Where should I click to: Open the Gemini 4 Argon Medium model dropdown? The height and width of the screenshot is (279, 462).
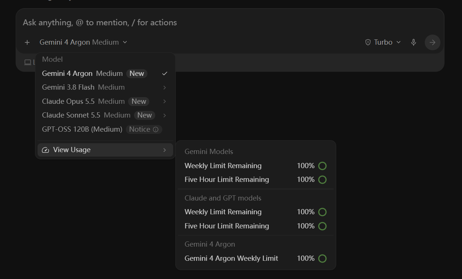[83, 42]
